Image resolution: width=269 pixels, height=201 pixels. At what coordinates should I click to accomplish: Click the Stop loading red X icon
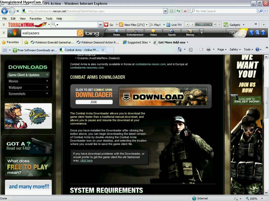pos(185,11)
